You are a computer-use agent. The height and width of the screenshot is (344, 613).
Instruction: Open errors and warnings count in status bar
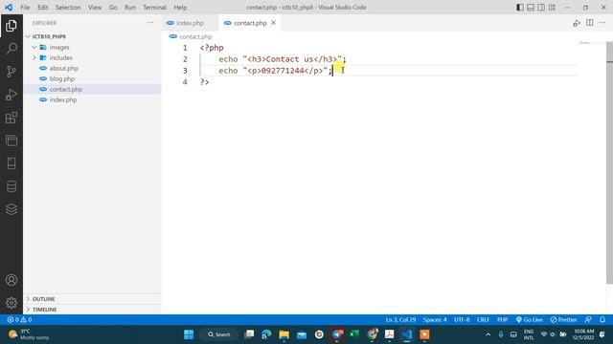click(19, 319)
